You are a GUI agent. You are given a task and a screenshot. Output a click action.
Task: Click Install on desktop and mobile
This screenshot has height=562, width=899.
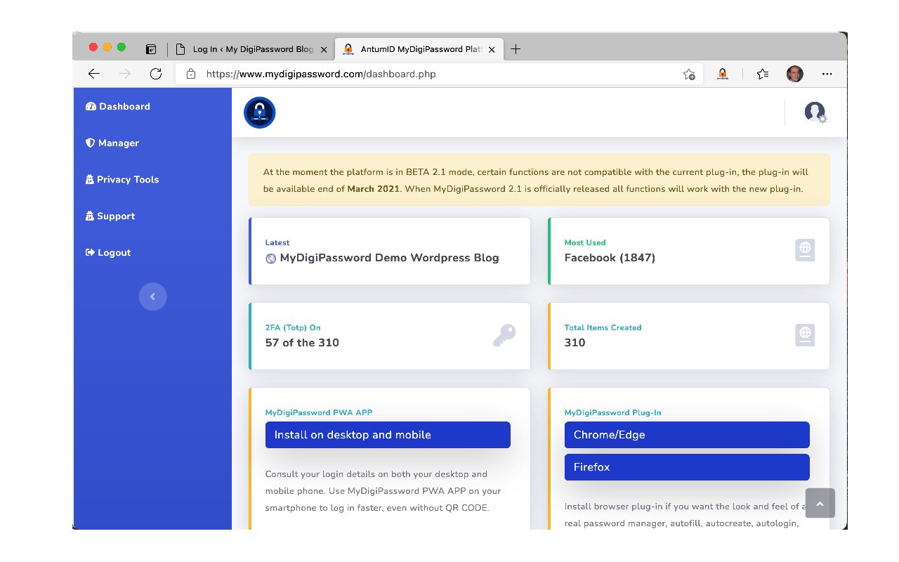click(x=388, y=435)
